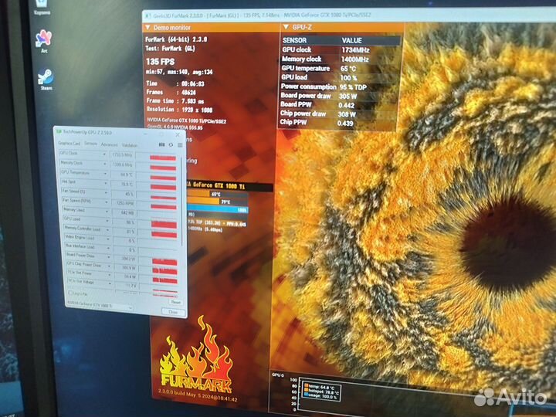Viewport: 556px width, 417px height.
Task: Collapse the Demo monitor panel triangle
Action: click(x=147, y=27)
